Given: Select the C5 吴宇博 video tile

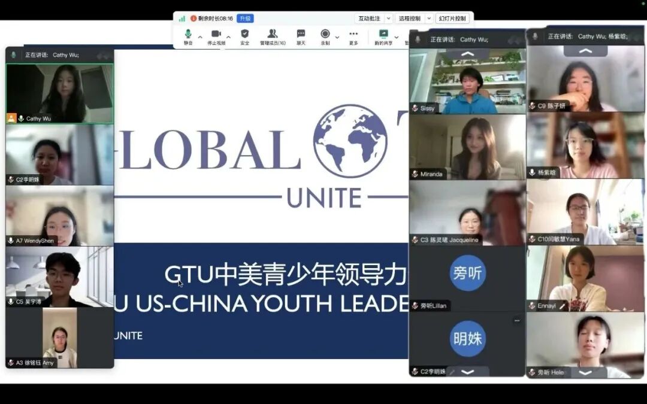Looking at the screenshot, I should (x=60, y=277).
